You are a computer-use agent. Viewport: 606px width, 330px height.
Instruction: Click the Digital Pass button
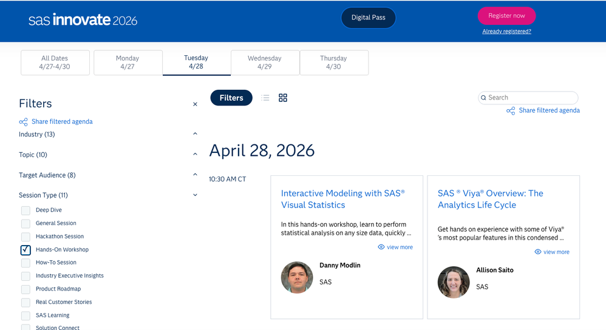(x=369, y=18)
